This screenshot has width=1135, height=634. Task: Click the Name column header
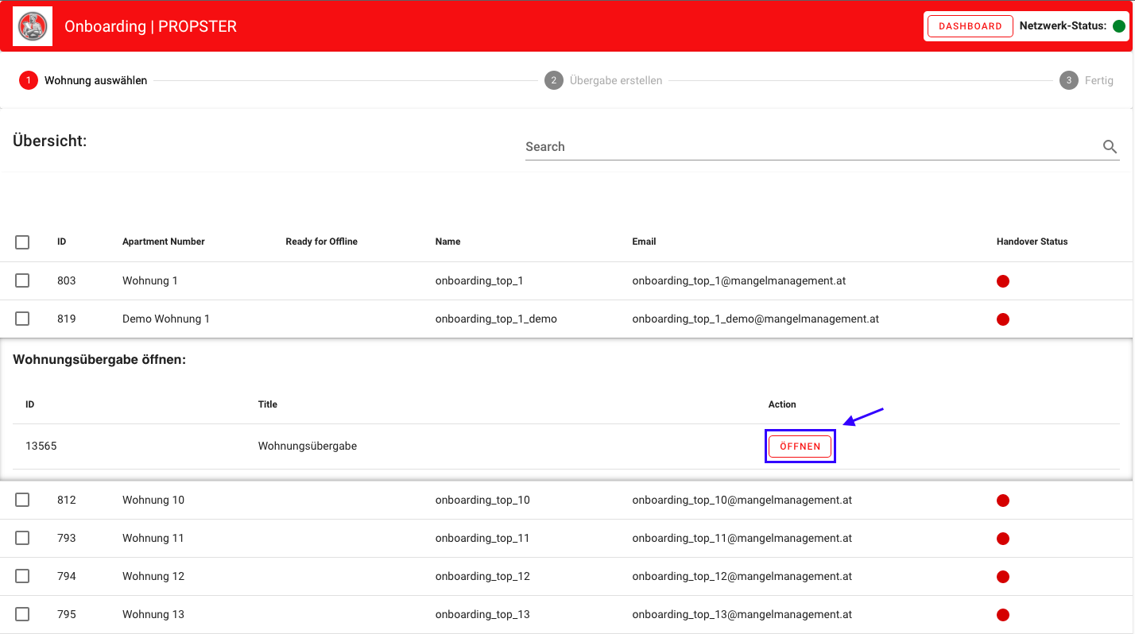(448, 242)
